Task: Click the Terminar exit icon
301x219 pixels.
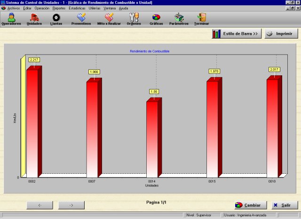Action: (202, 18)
